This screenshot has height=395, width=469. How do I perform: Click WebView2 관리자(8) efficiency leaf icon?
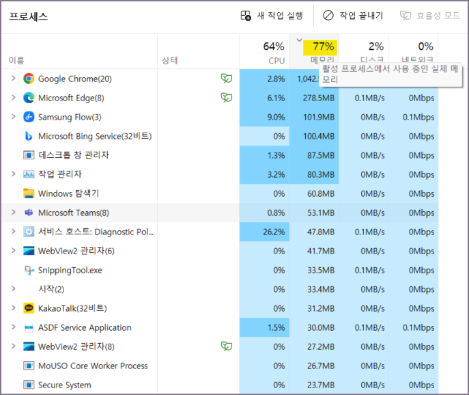point(227,346)
